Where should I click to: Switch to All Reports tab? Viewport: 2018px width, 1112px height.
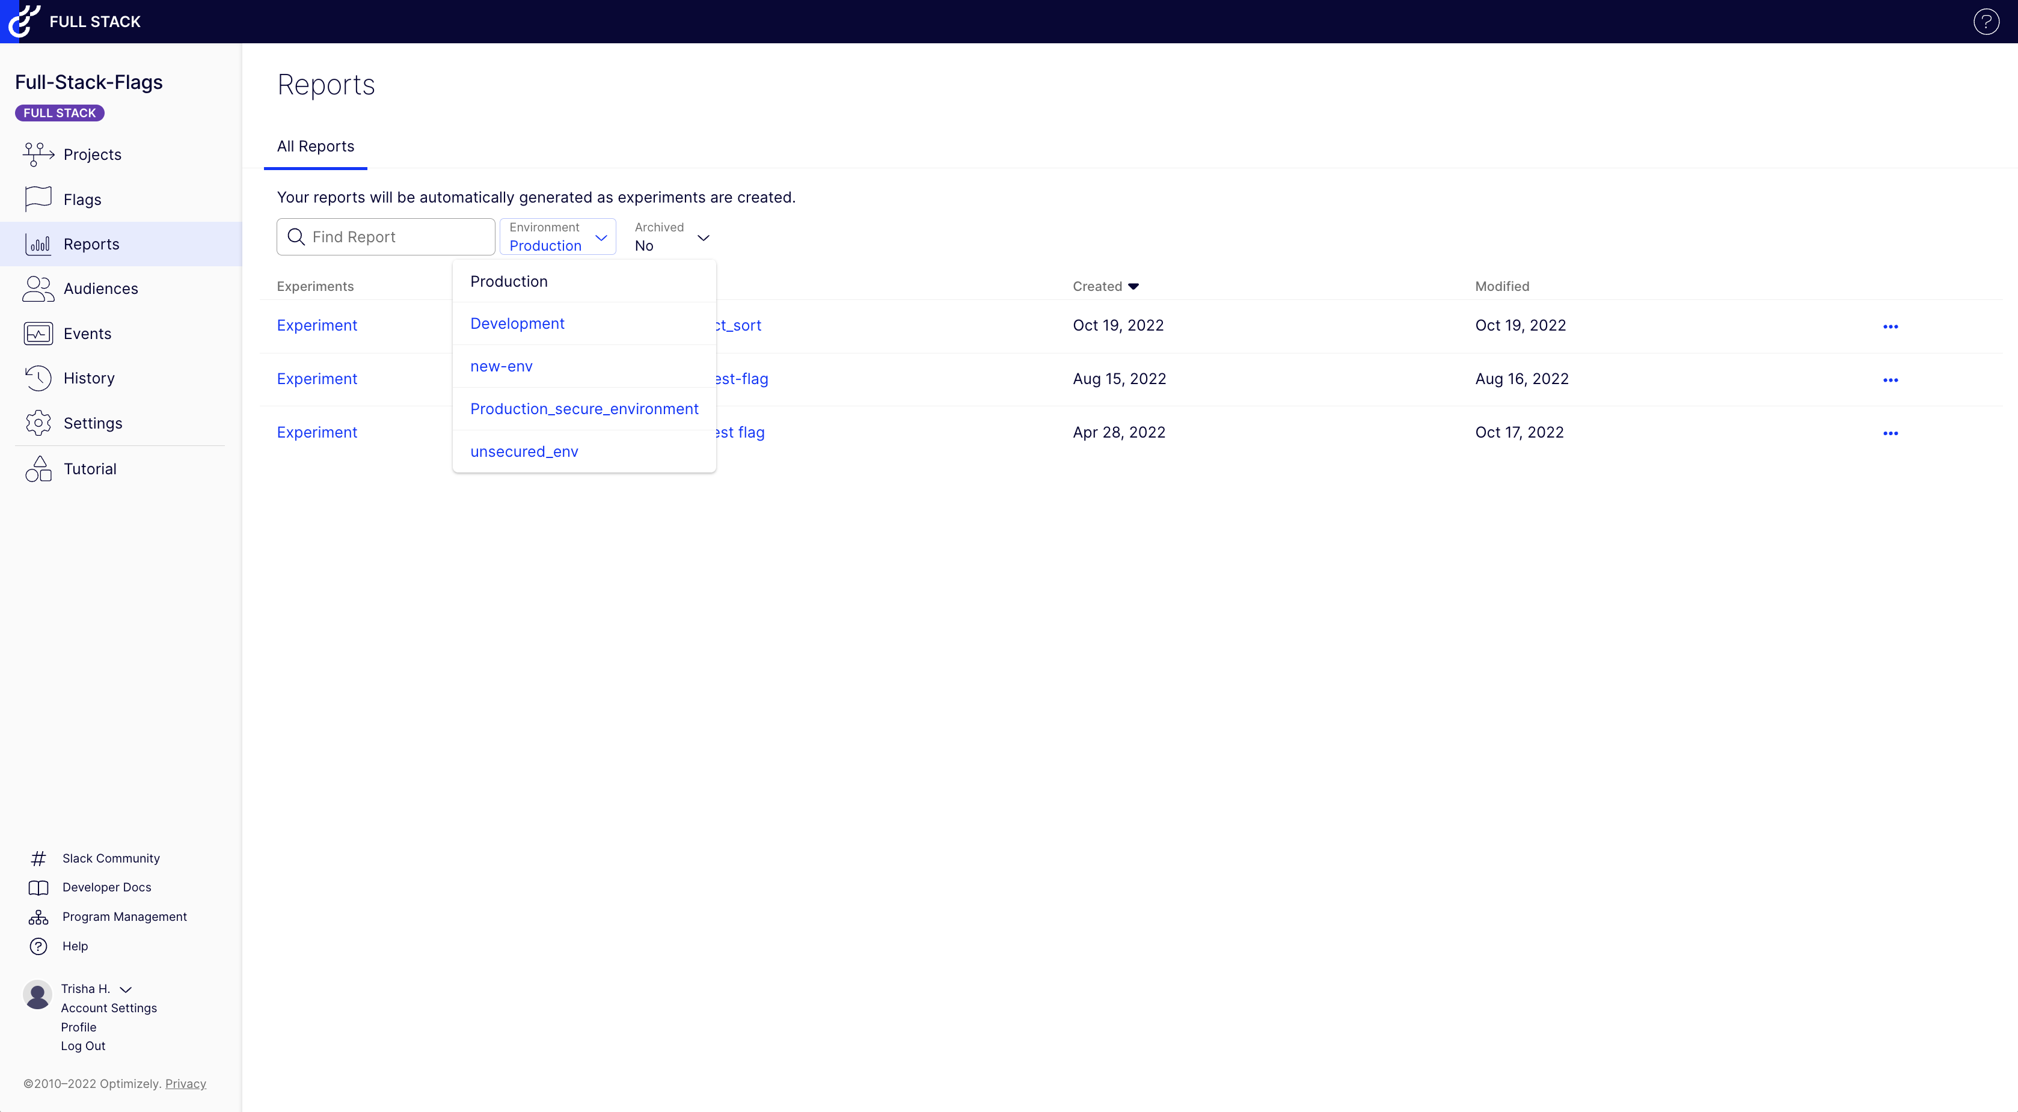315,147
